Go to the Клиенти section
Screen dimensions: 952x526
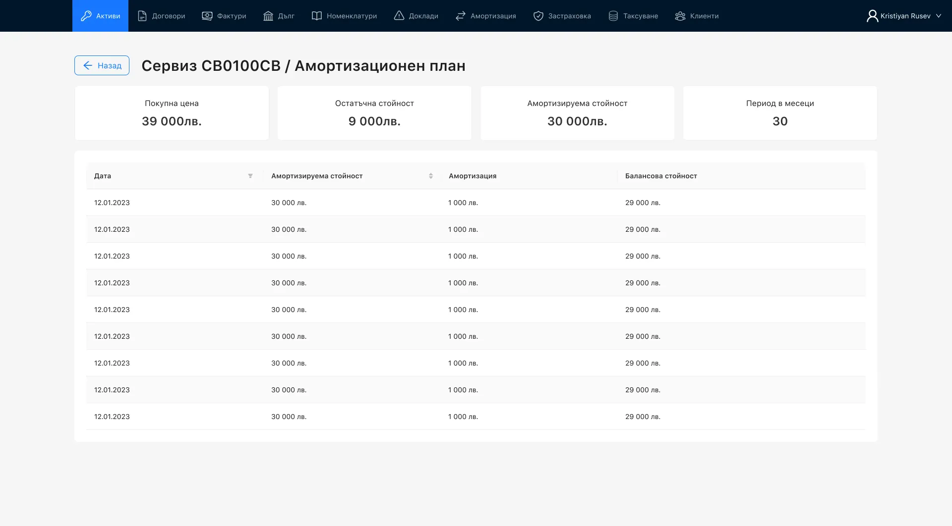[697, 16]
